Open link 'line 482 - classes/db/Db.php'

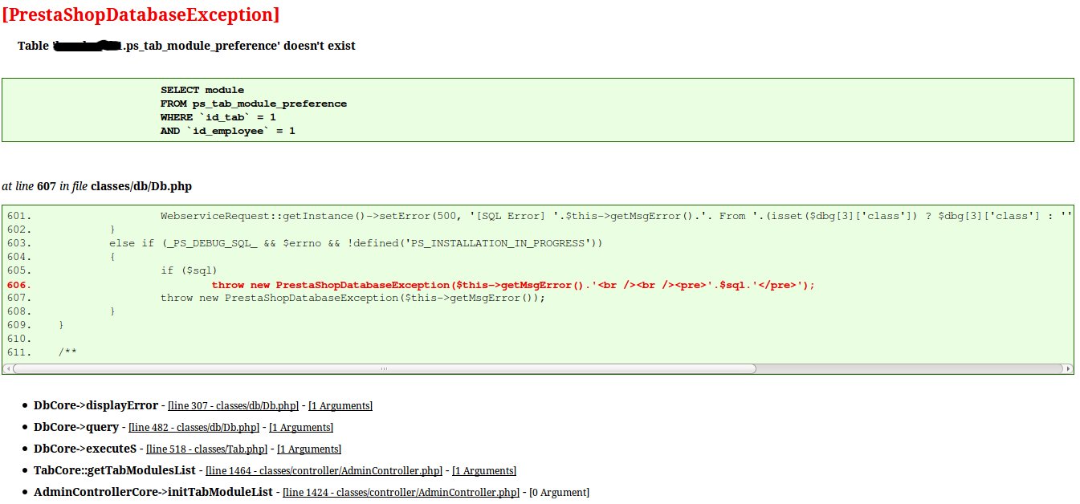pos(194,428)
